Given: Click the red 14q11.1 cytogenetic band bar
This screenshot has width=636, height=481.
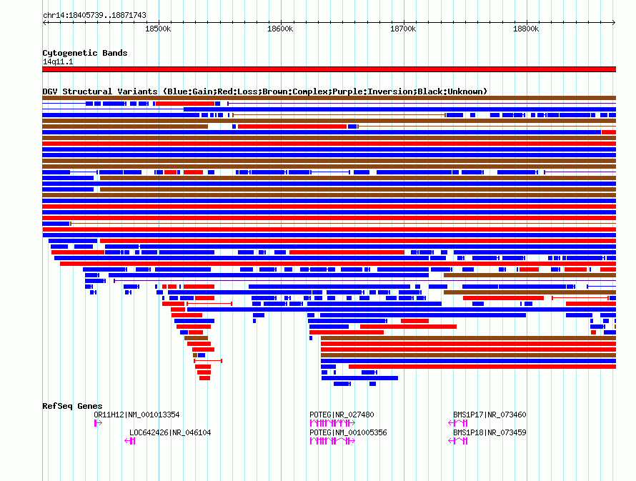Looking at the screenshot, I should [329, 69].
